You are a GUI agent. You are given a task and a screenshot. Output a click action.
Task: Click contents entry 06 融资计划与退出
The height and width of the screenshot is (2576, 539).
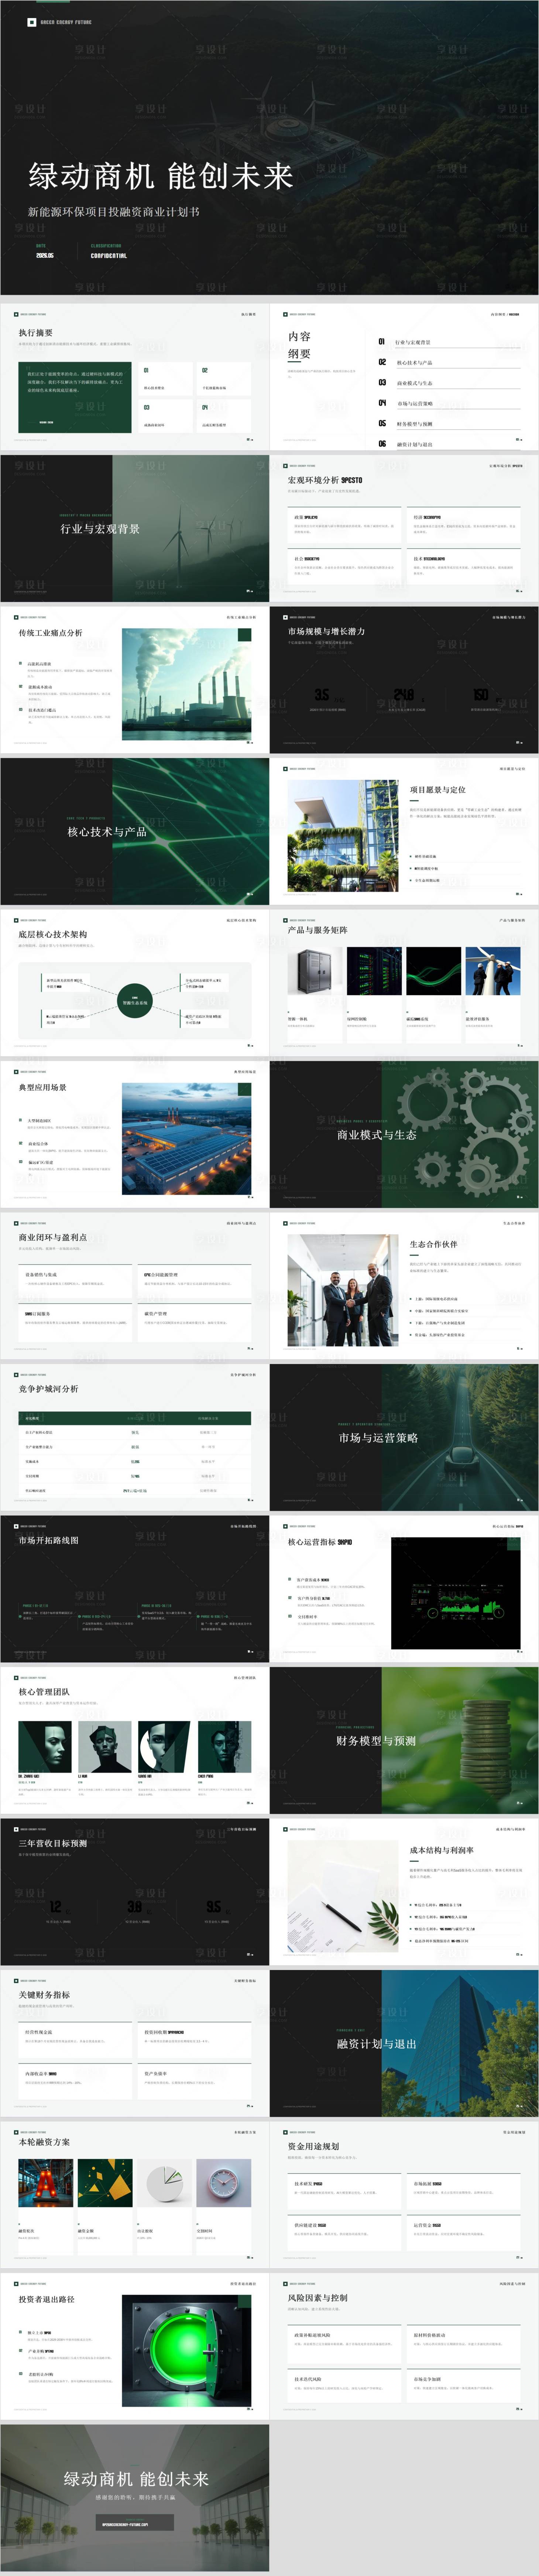(x=448, y=444)
